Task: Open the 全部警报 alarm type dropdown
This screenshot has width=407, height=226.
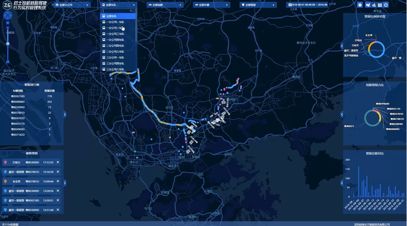Action: click(x=258, y=4)
